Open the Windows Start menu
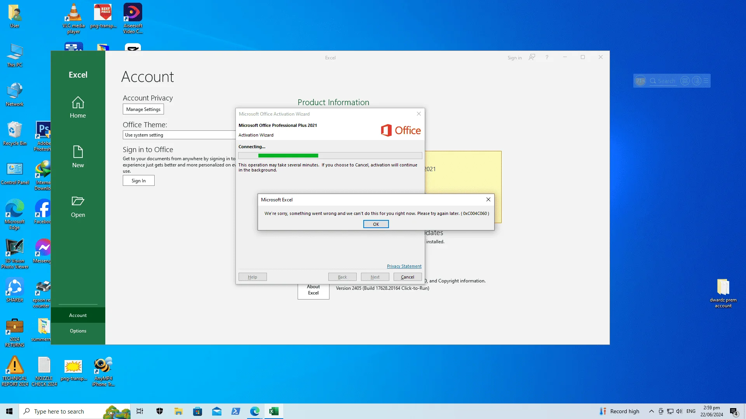The width and height of the screenshot is (746, 419). click(x=9, y=411)
